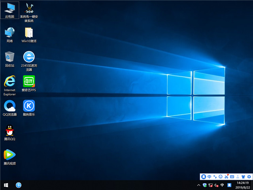Open the Windows Start menu
This screenshot has width=253, height=190.
pos(6,185)
